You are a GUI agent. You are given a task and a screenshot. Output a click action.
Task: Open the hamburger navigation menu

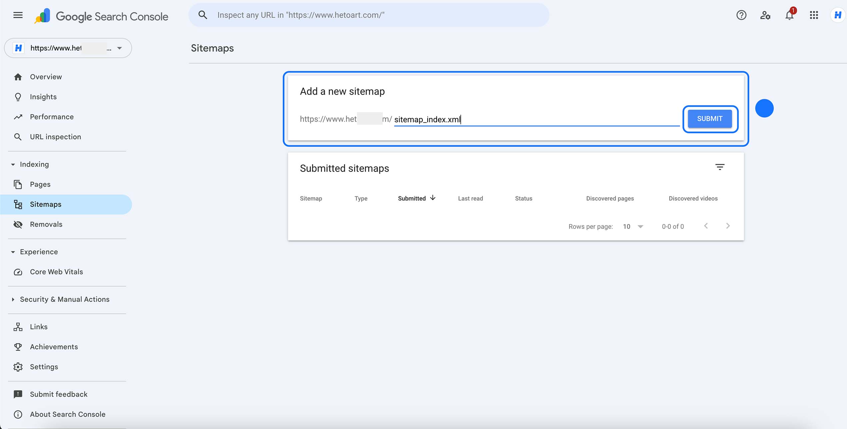pyautogui.click(x=17, y=15)
